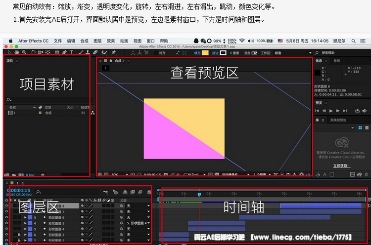Click the motion blur enable icon
Viewport: 371px width, 245px height.
pyautogui.click(x=140, y=192)
